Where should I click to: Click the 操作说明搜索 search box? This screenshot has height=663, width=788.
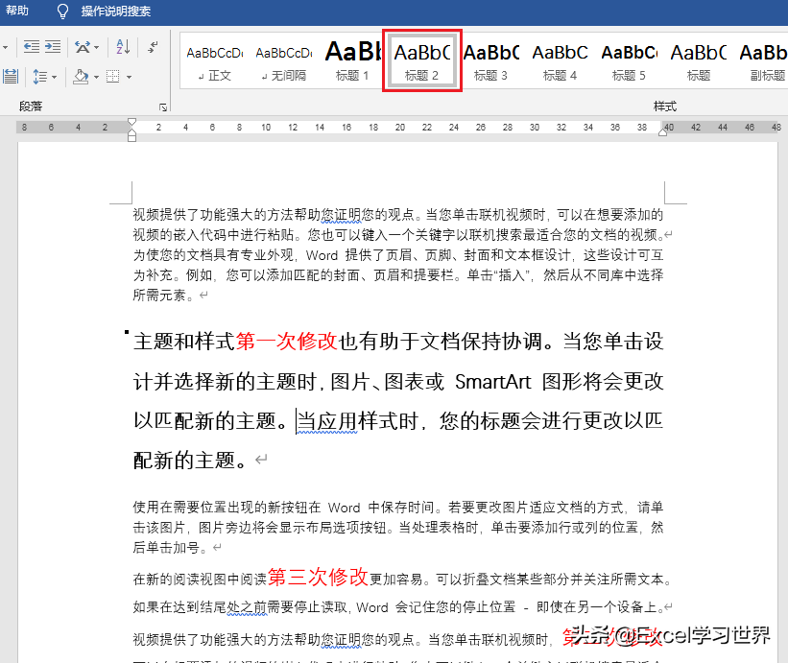[115, 12]
